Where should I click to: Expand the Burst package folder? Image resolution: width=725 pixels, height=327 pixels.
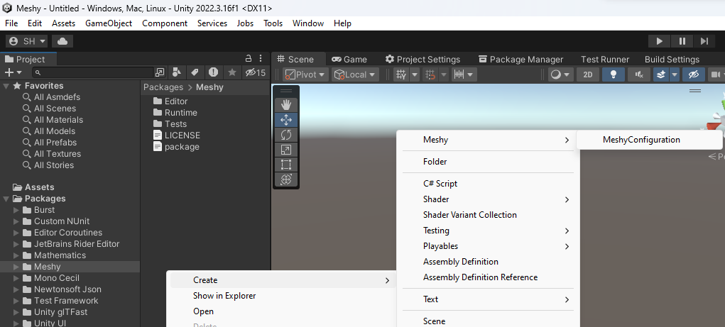(x=16, y=210)
